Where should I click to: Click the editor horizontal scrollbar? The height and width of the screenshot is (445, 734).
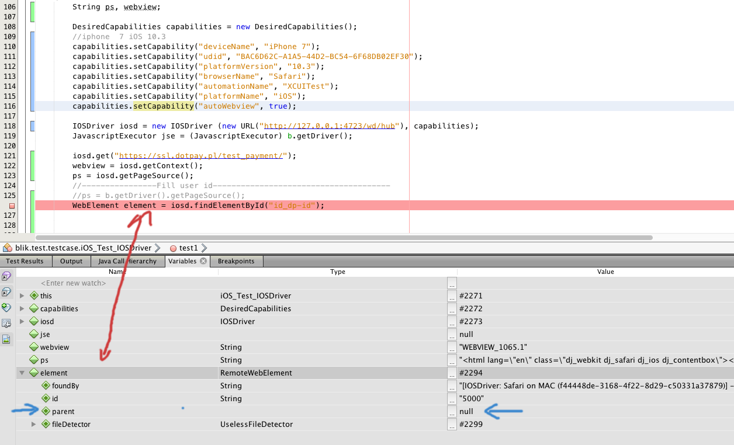point(344,238)
